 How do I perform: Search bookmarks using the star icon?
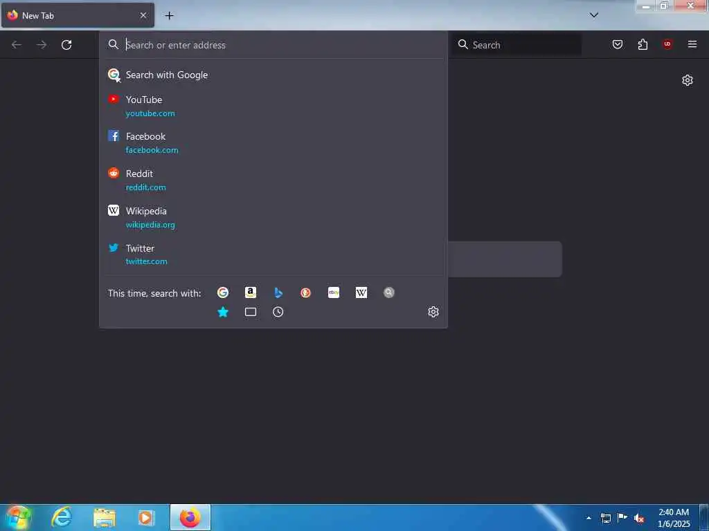click(223, 312)
